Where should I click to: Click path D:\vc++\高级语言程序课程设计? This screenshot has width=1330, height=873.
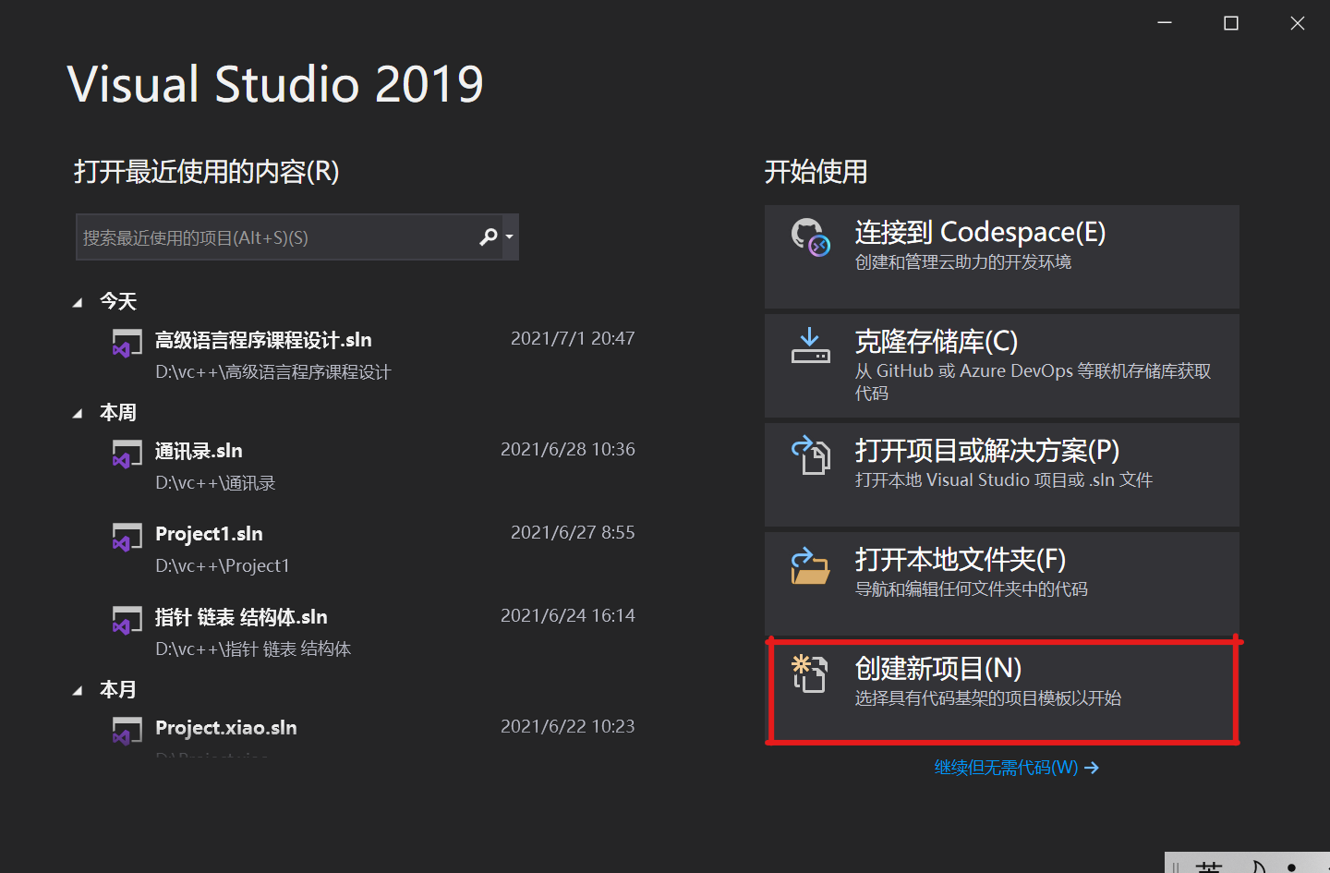pos(273,372)
